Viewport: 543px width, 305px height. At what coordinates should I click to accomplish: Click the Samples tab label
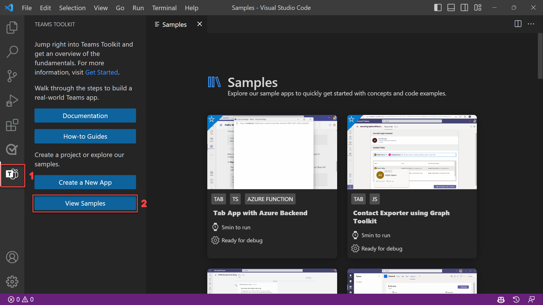[174, 24]
